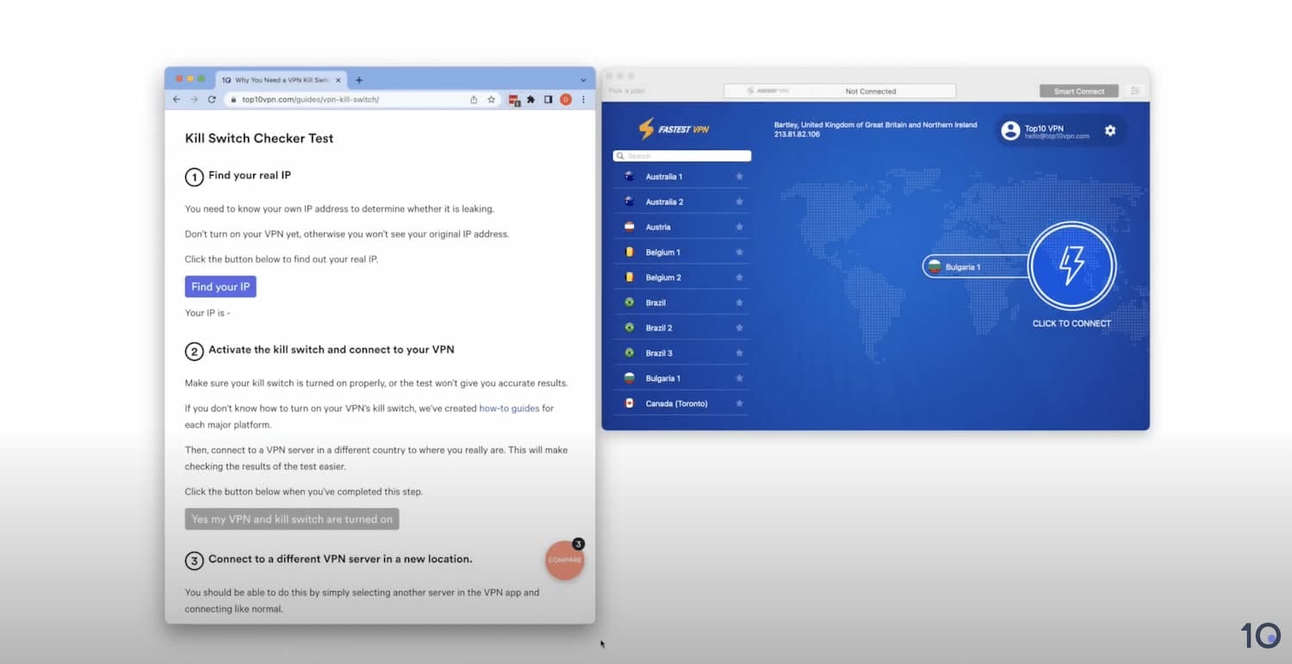Select Australia 2 in server list
Screen dimensions: 1292x664
(681, 202)
